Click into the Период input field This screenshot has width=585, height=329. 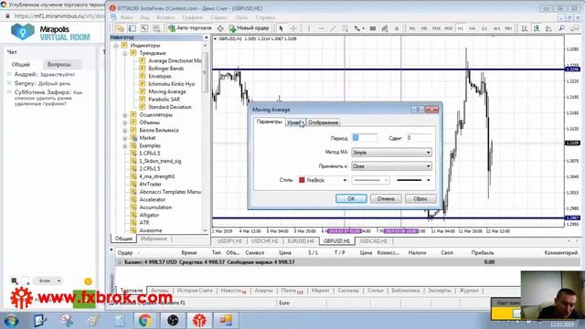pyautogui.click(x=365, y=138)
